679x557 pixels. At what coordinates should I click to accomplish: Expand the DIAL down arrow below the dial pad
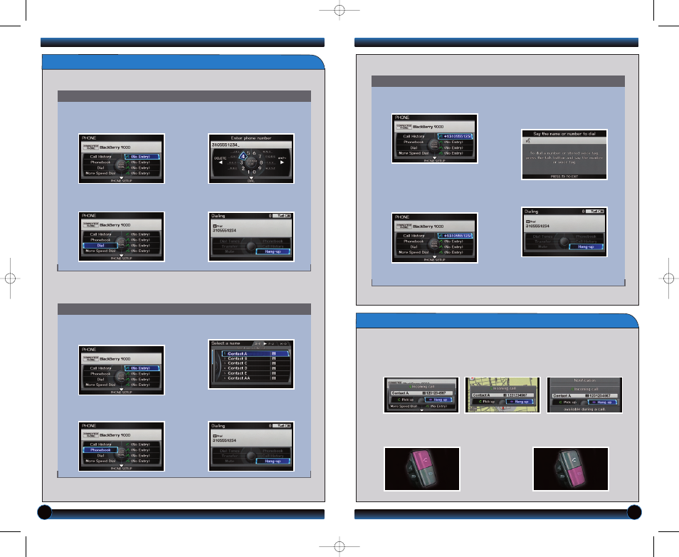pos(251,178)
